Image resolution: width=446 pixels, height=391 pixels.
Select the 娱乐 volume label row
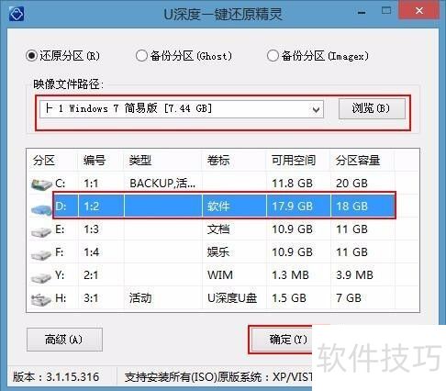(218, 252)
